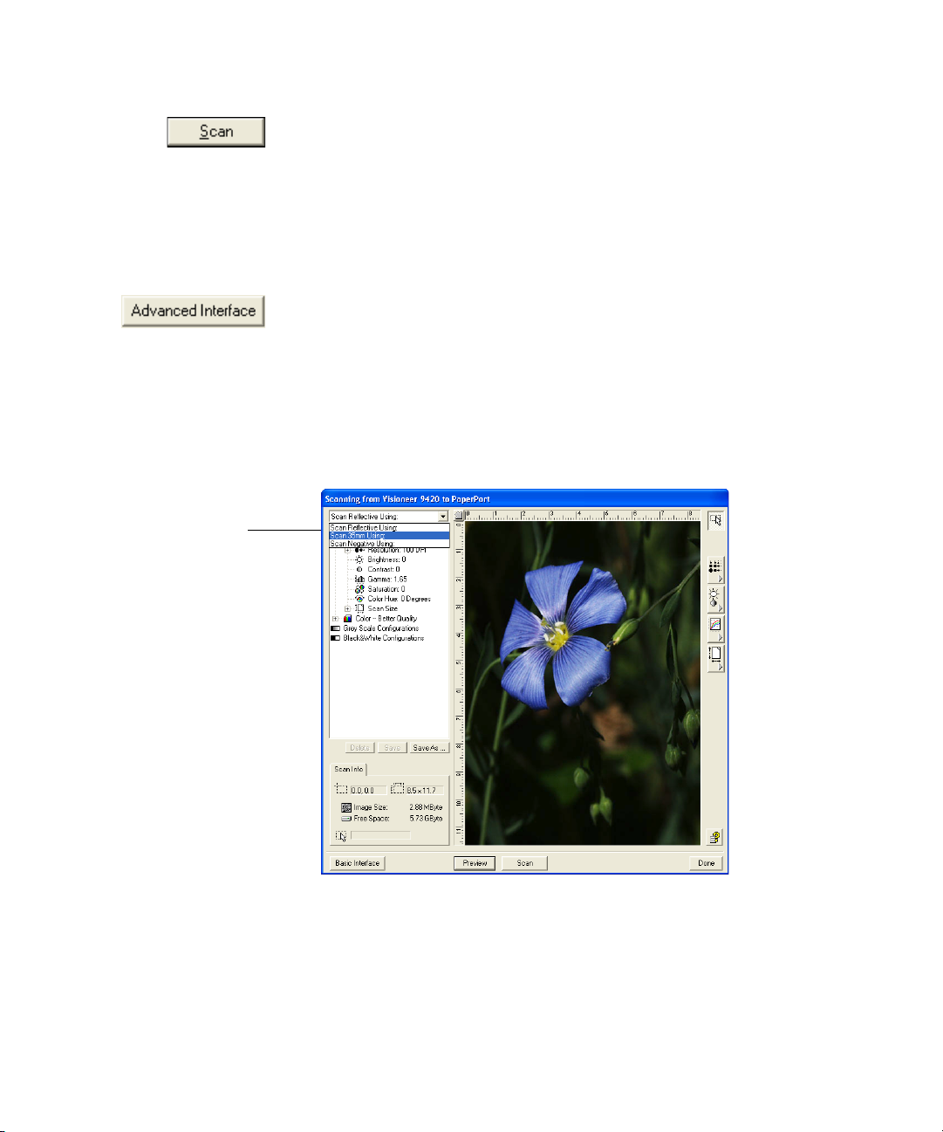The image size is (943, 1132).
Task: Select the scan area selection tool icon
Action: tap(715, 520)
